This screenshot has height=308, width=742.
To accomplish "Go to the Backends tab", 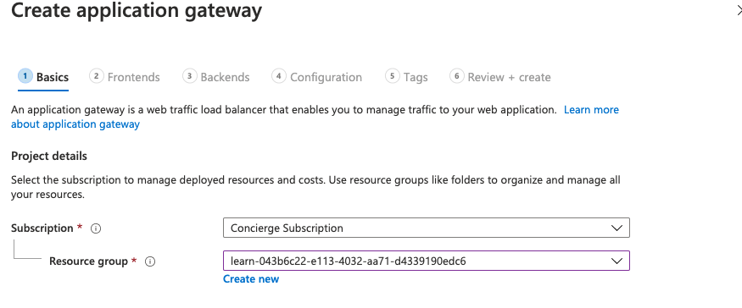I will point(216,77).
